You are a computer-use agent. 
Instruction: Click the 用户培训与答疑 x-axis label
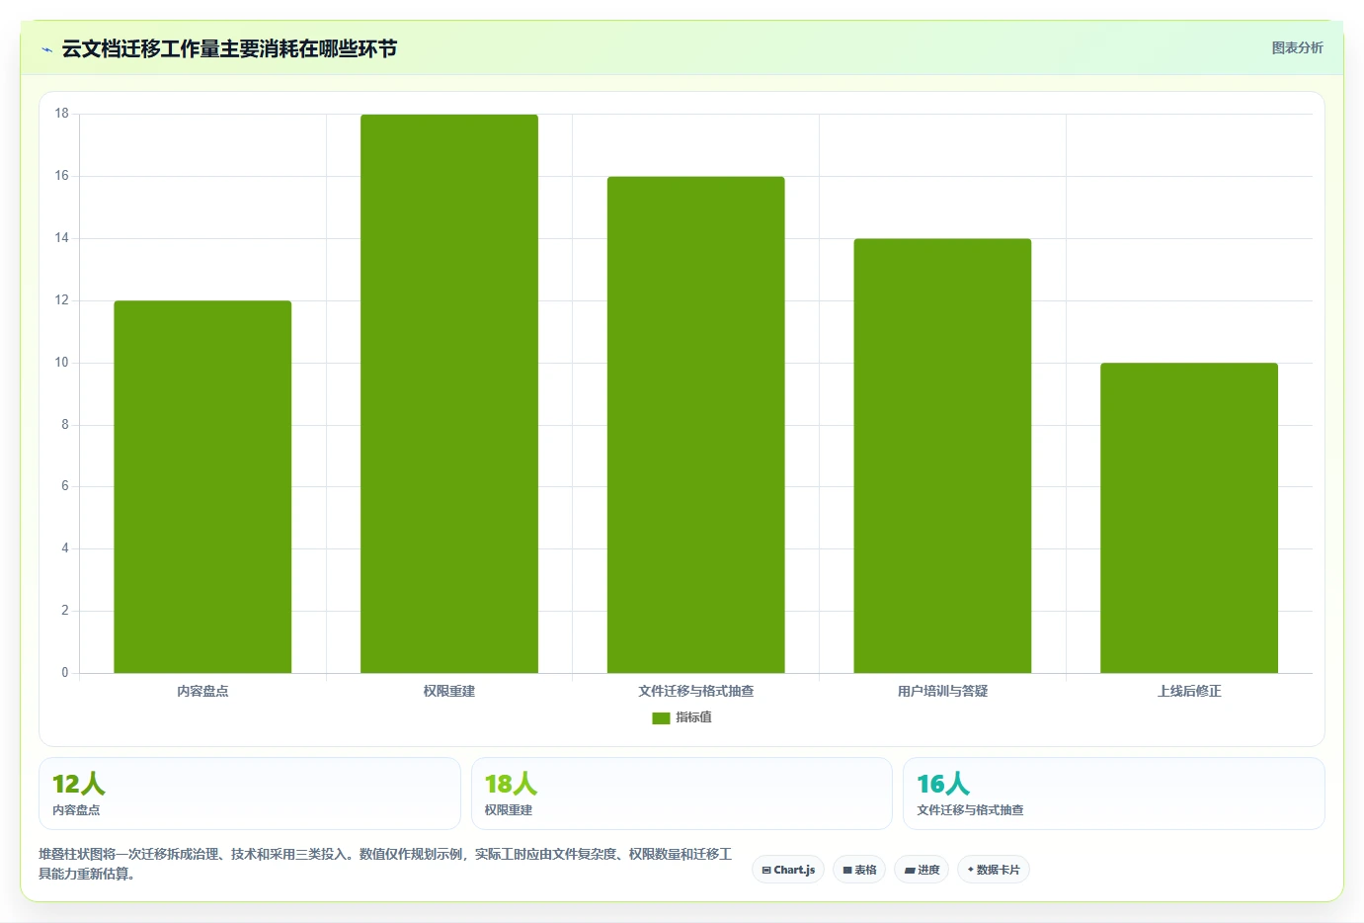(x=942, y=691)
